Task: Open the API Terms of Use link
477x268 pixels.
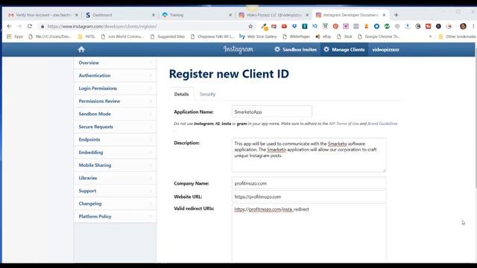Action: (344, 124)
